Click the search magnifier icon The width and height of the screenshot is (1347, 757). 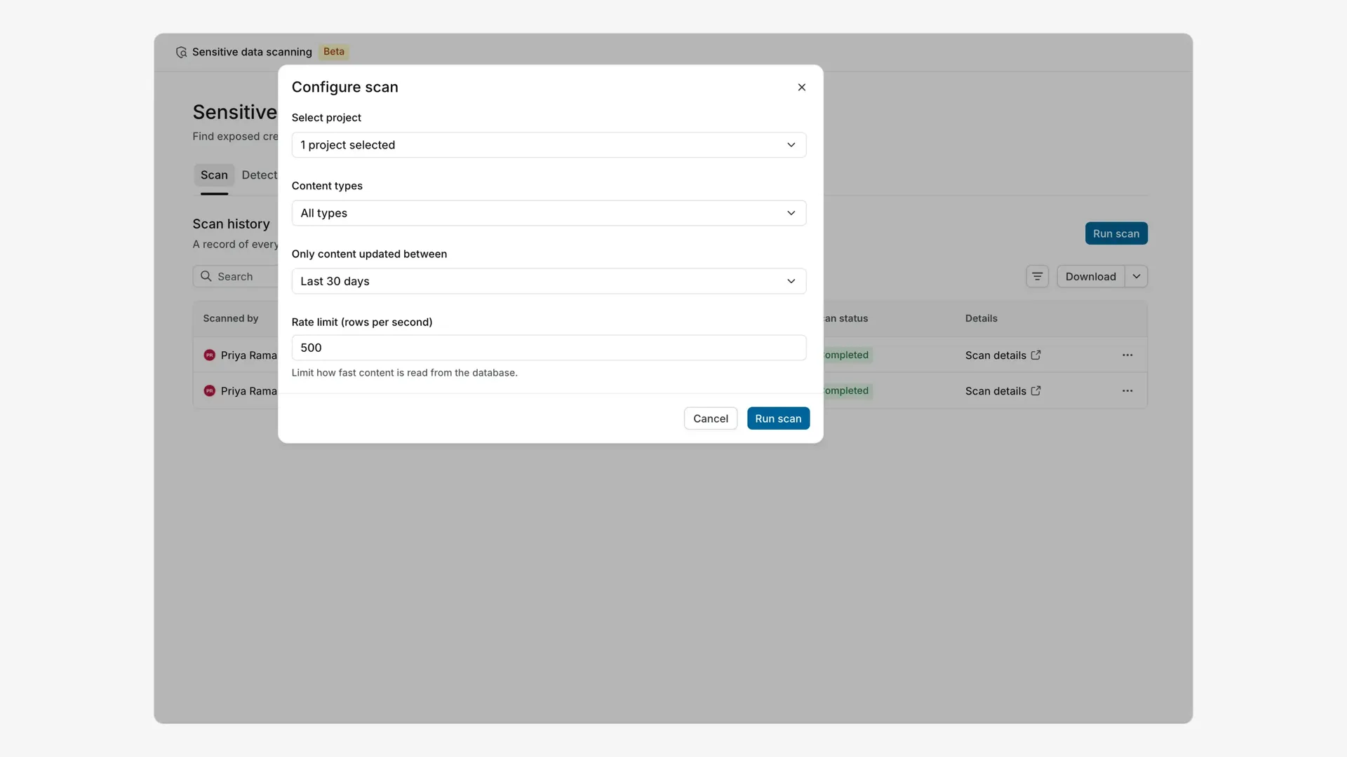(x=206, y=276)
